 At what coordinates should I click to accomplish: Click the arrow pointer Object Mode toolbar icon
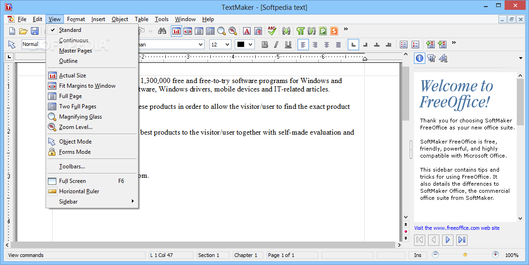coord(12,45)
